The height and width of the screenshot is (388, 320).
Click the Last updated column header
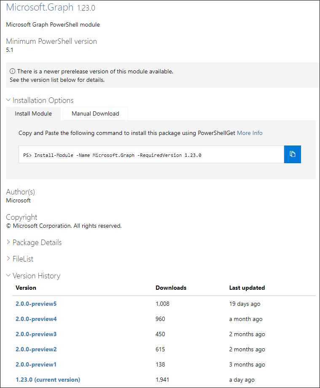(247, 288)
